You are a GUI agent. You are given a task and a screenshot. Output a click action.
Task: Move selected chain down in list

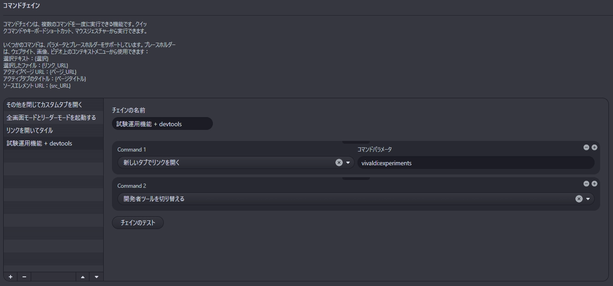coord(96,277)
